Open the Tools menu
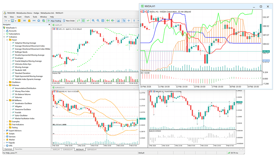The height and width of the screenshot is (156, 276). [x=35, y=17]
